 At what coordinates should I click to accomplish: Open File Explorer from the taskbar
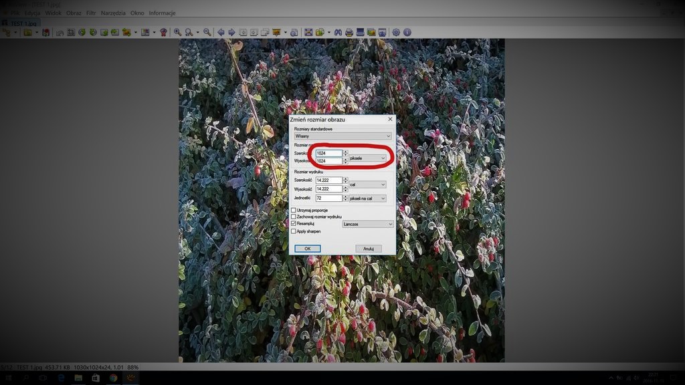[x=78, y=378]
